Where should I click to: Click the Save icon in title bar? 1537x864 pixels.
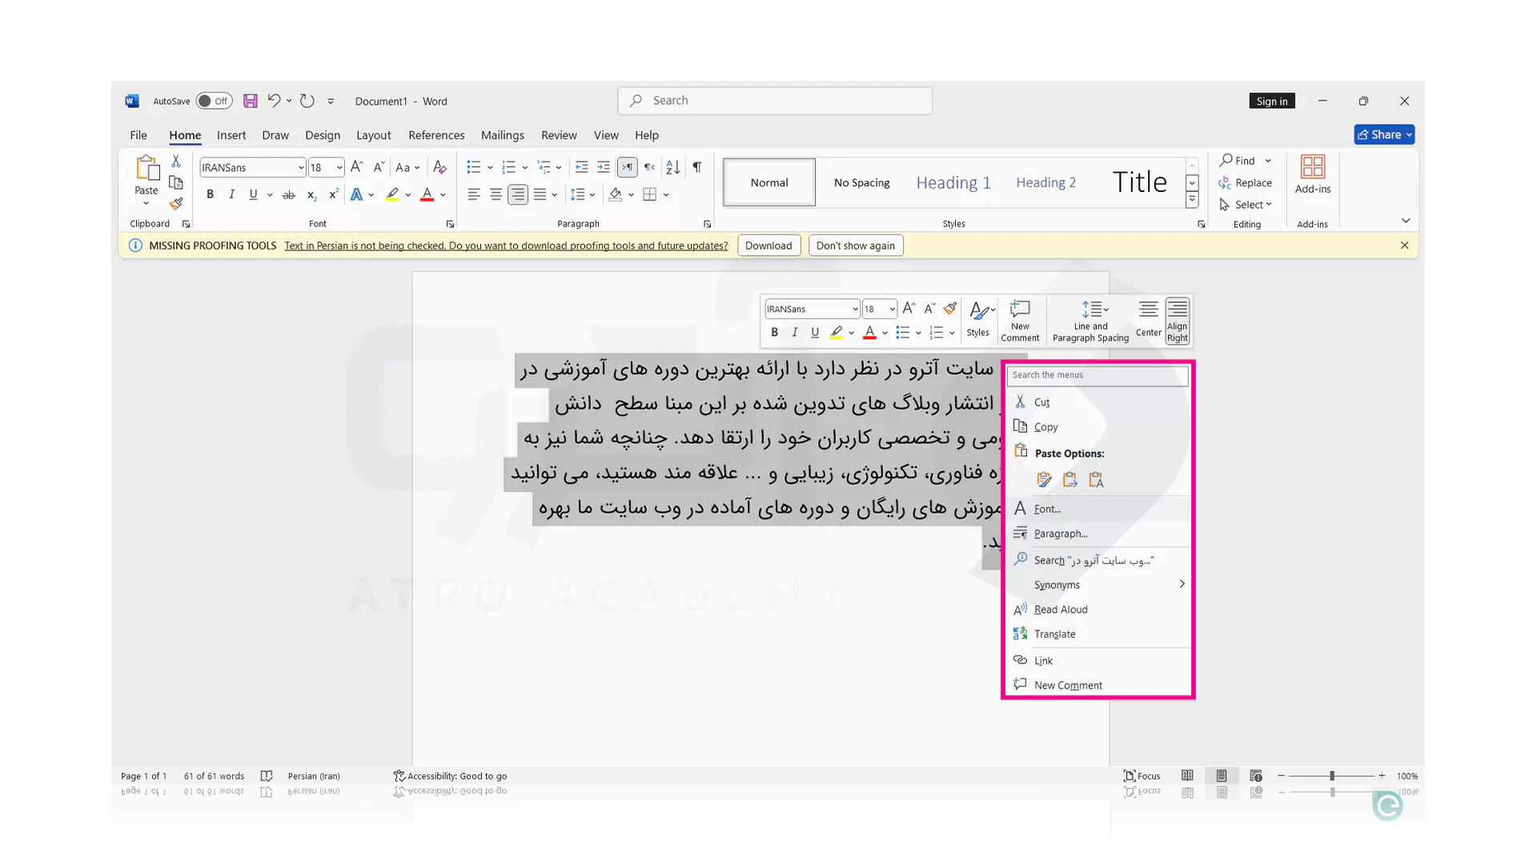251,101
